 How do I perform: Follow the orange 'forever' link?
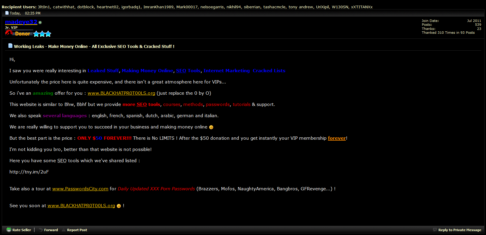pos(337,138)
